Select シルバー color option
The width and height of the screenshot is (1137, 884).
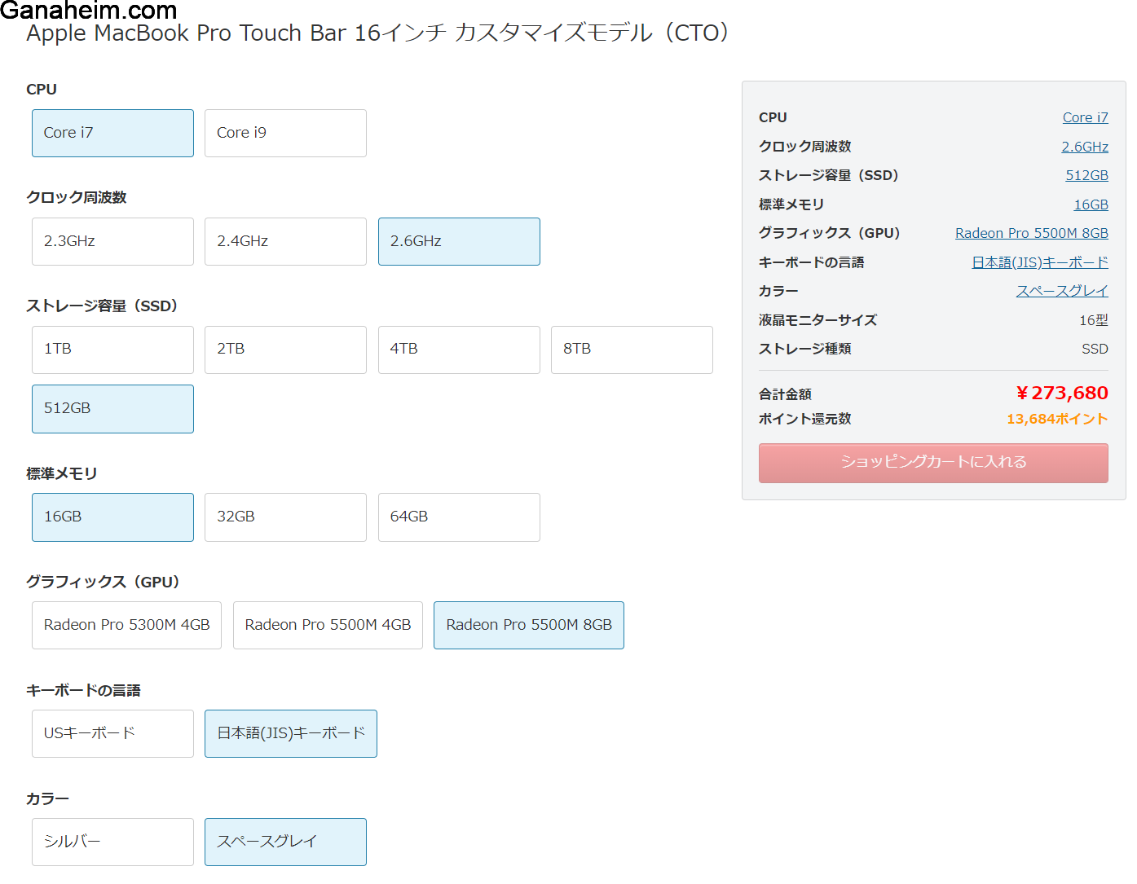click(x=112, y=842)
